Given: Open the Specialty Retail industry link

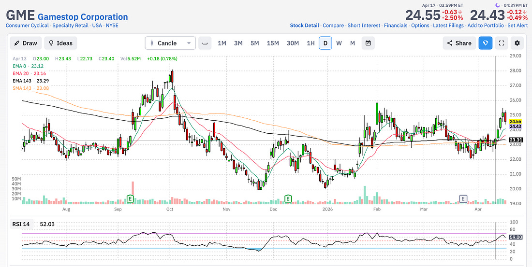Looking at the screenshot, I should [70, 26].
